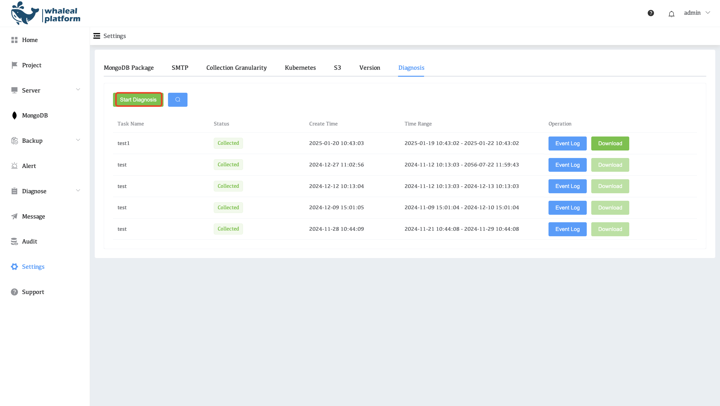Open MongoDB via leaf icon
Screen dimensions: 720x406
coord(14,115)
